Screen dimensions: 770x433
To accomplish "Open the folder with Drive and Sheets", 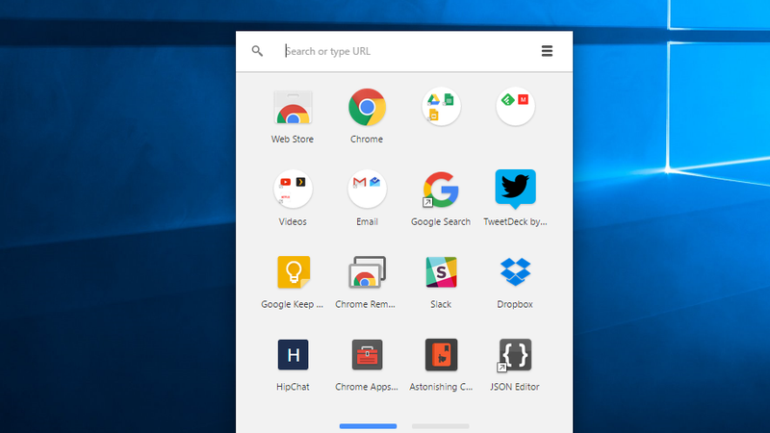I will click(441, 107).
